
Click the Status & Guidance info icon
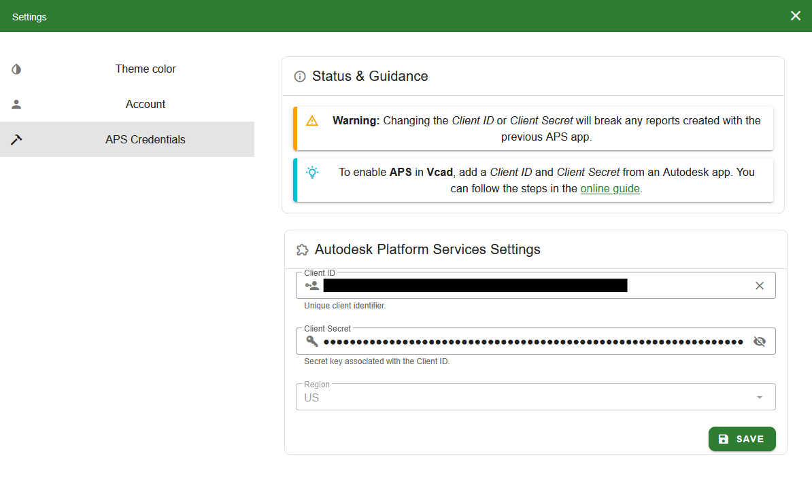299,77
